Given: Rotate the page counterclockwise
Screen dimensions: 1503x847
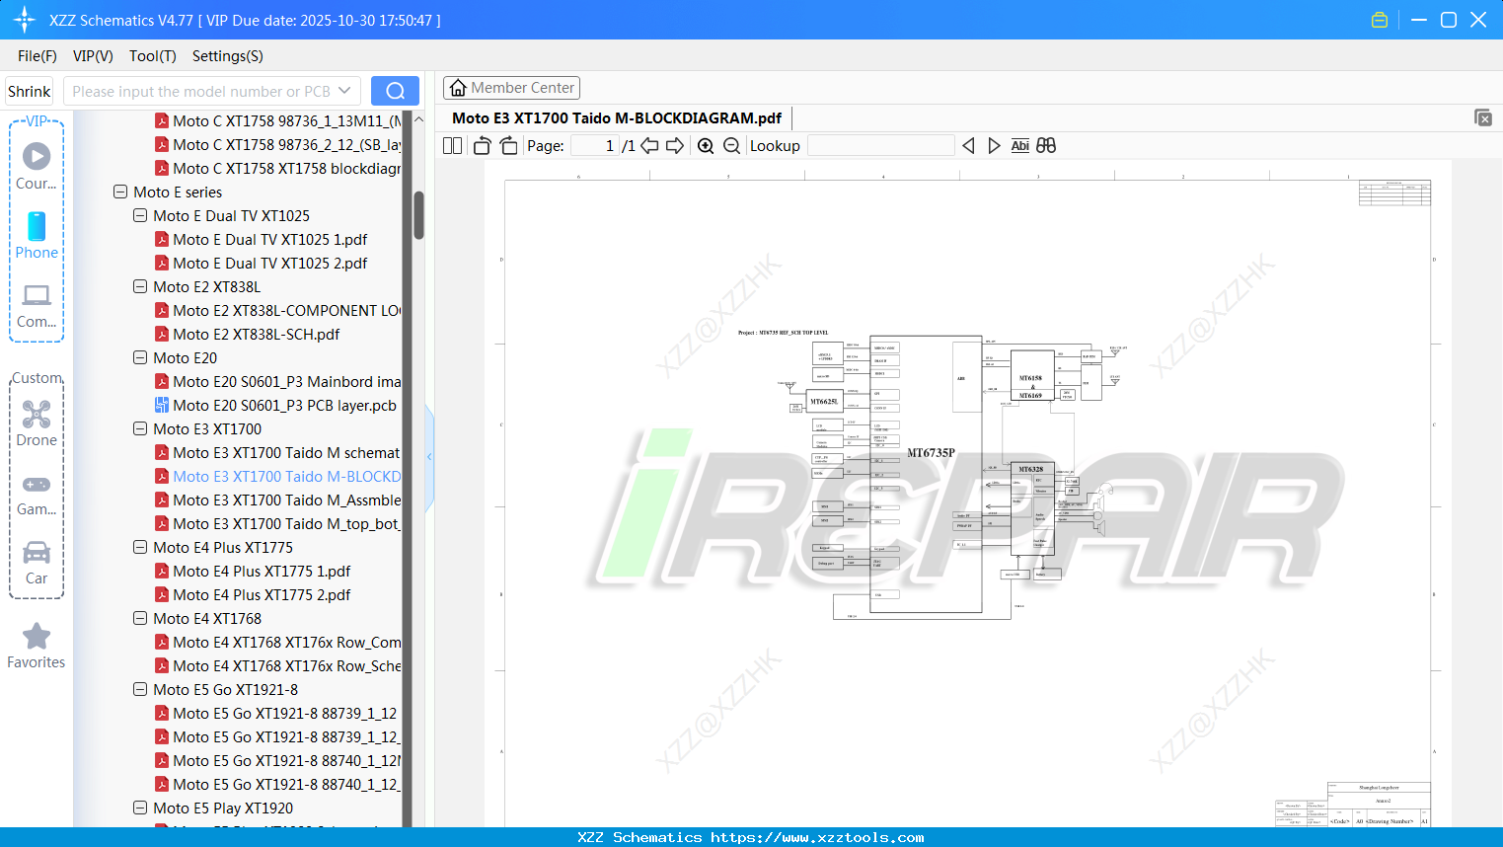Looking at the screenshot, I should 481,145.
